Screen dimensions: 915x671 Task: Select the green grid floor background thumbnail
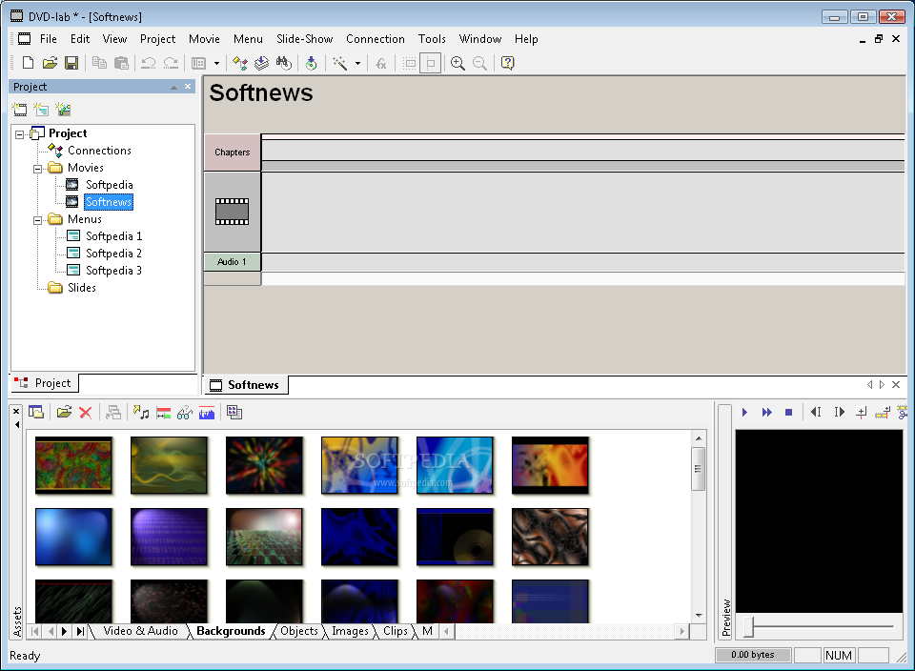pos(264,537)
